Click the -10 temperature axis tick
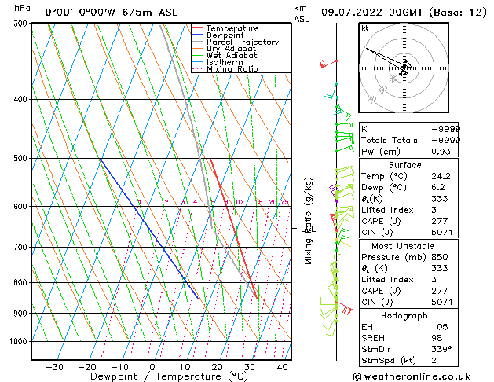This screenshot has width=494, height=382. tap(119, 367)
